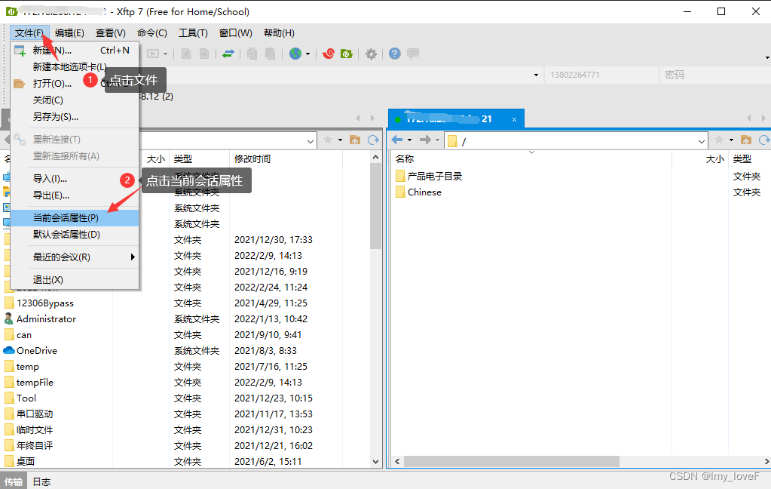
Task: Select the remote session tab ending 21
Action: pos(456,118)
